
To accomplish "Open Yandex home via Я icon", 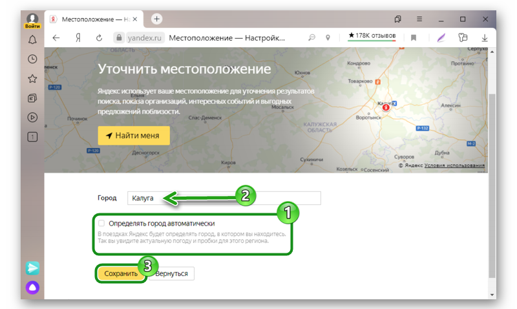I will (78, 38).
